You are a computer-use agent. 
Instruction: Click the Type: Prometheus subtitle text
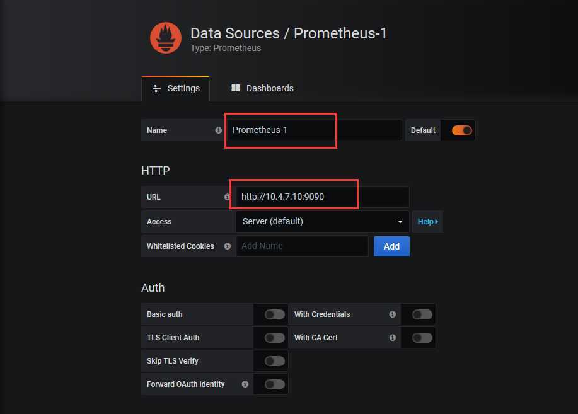pos(226,49)
